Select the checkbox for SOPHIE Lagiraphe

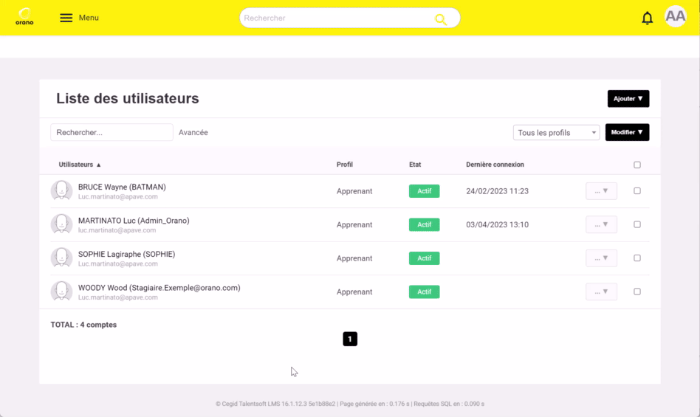[637, 258]
